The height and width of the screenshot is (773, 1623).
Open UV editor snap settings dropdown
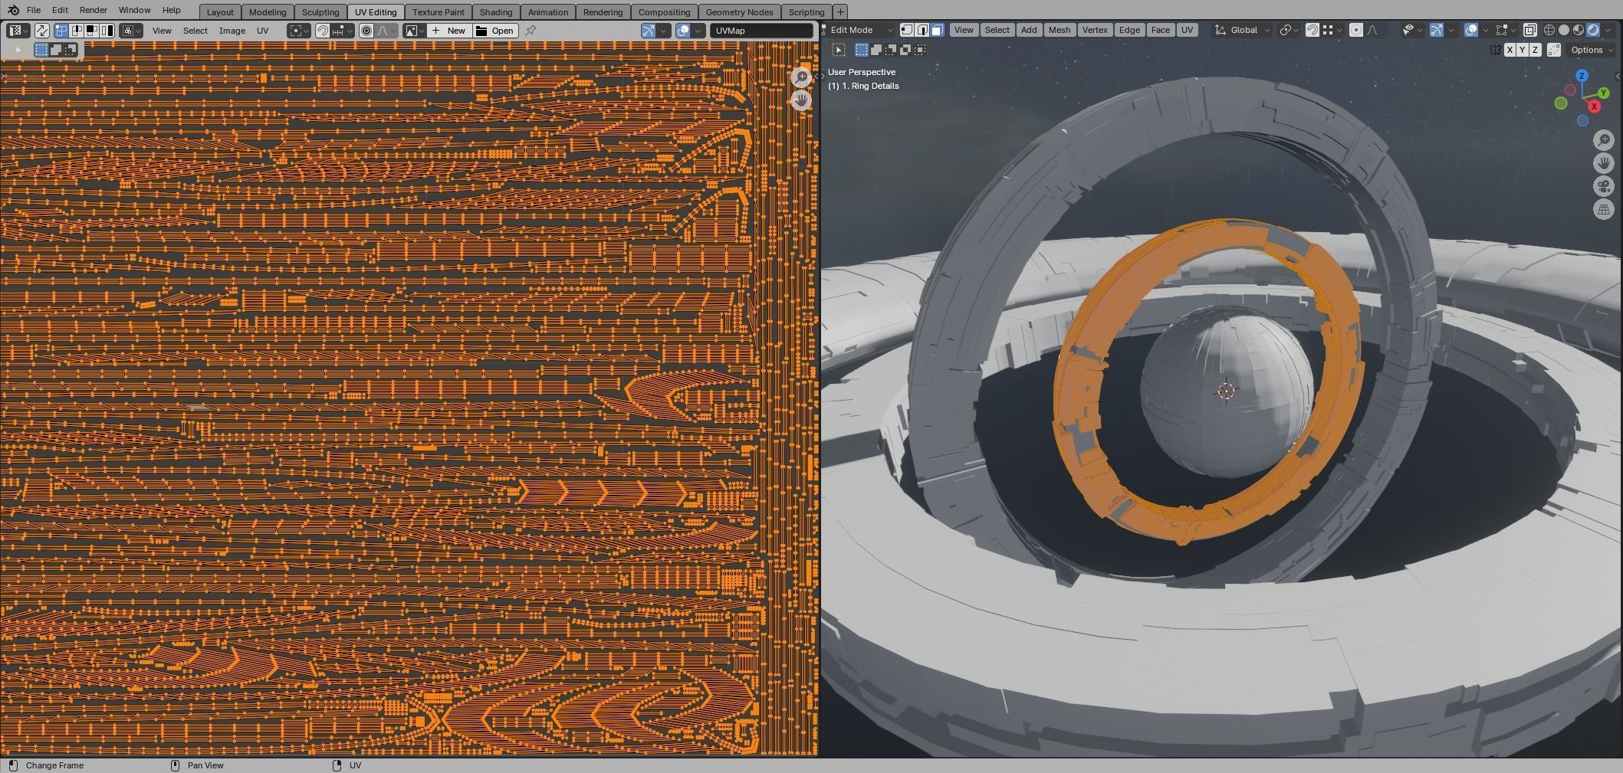point(343,31)
